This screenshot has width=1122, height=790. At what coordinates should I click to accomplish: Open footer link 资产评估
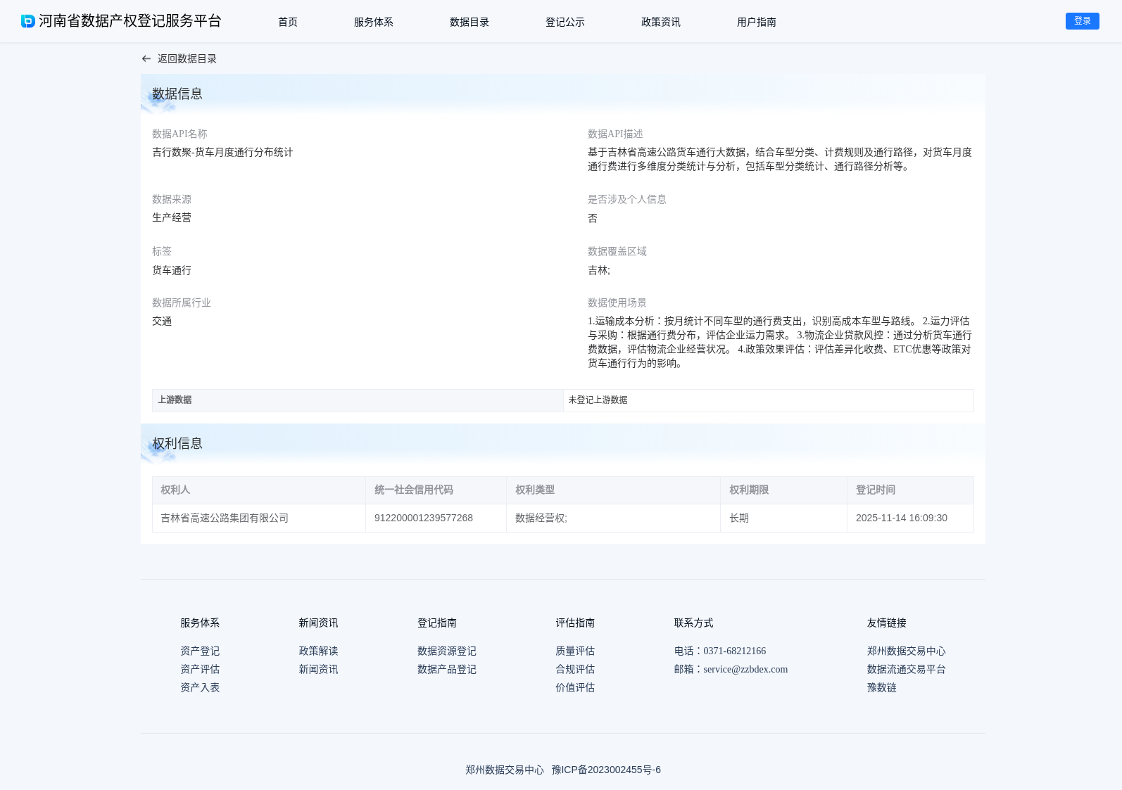click(x=200, y=669)
